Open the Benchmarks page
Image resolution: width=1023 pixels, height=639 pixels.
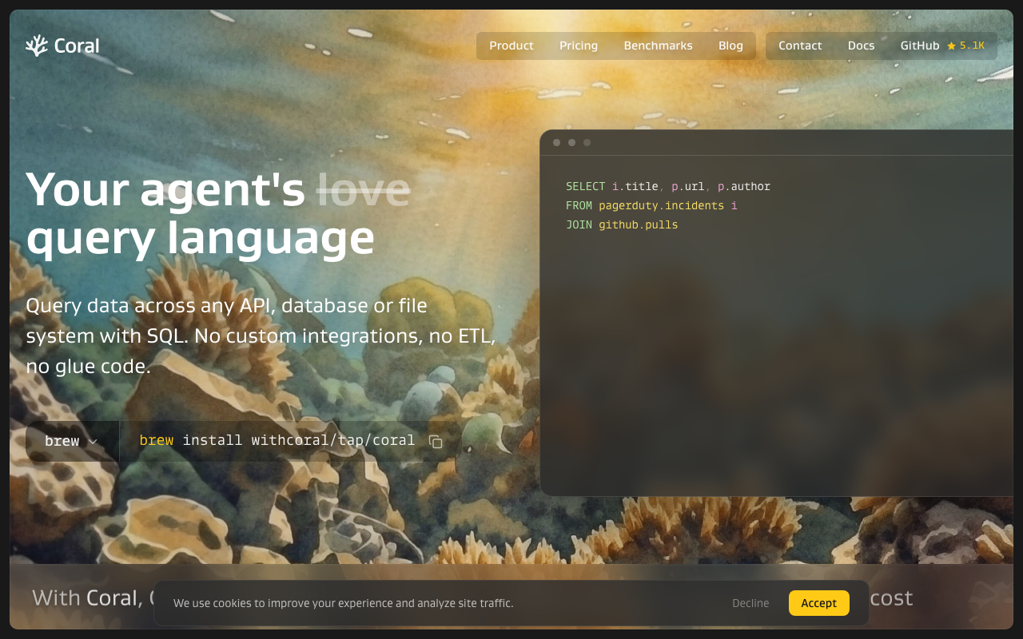coord(658,46)
